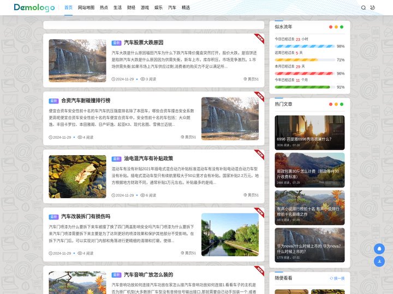The image size is (393, 294).
Task: Click mossy rock thumbnail of 油电混汽车 article
Action: tap(78, 176)
